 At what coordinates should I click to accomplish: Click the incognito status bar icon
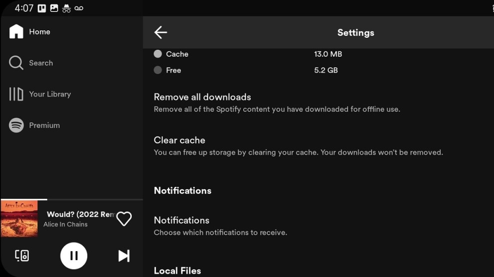coord(66,8)
